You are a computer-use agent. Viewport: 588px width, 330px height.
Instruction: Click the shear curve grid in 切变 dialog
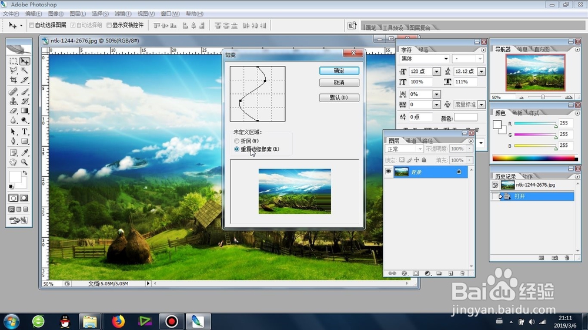[x=258, y=94]
